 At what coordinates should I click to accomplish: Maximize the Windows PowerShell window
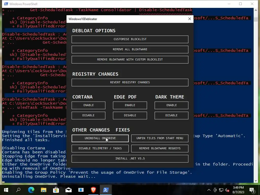(x=240, y=4)
